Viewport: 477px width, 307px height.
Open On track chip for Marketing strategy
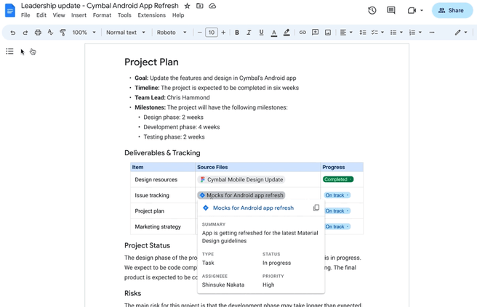click(337, 226)
